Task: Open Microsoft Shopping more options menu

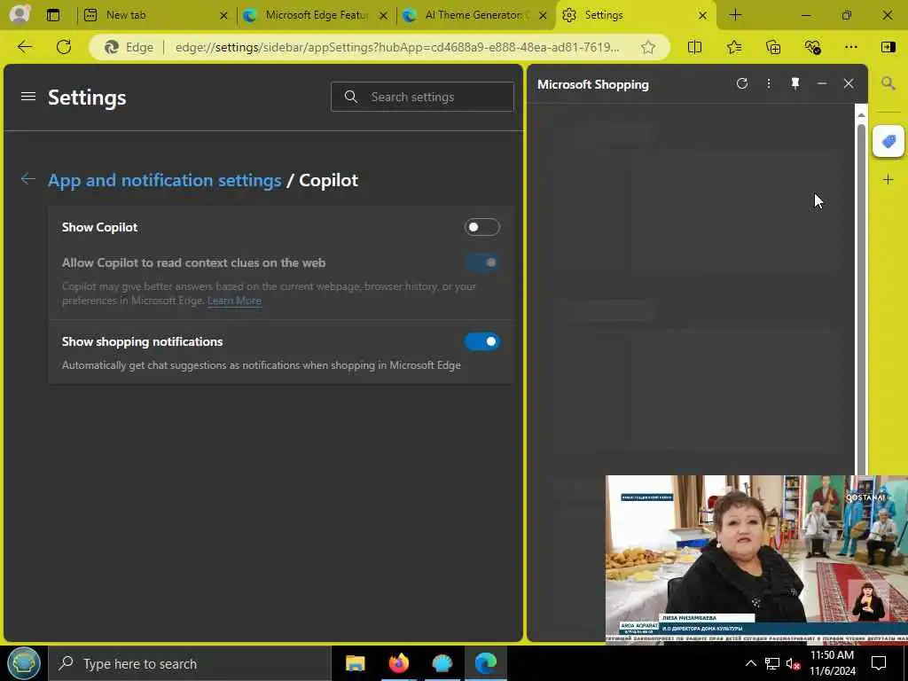Action: coord(769,84)
